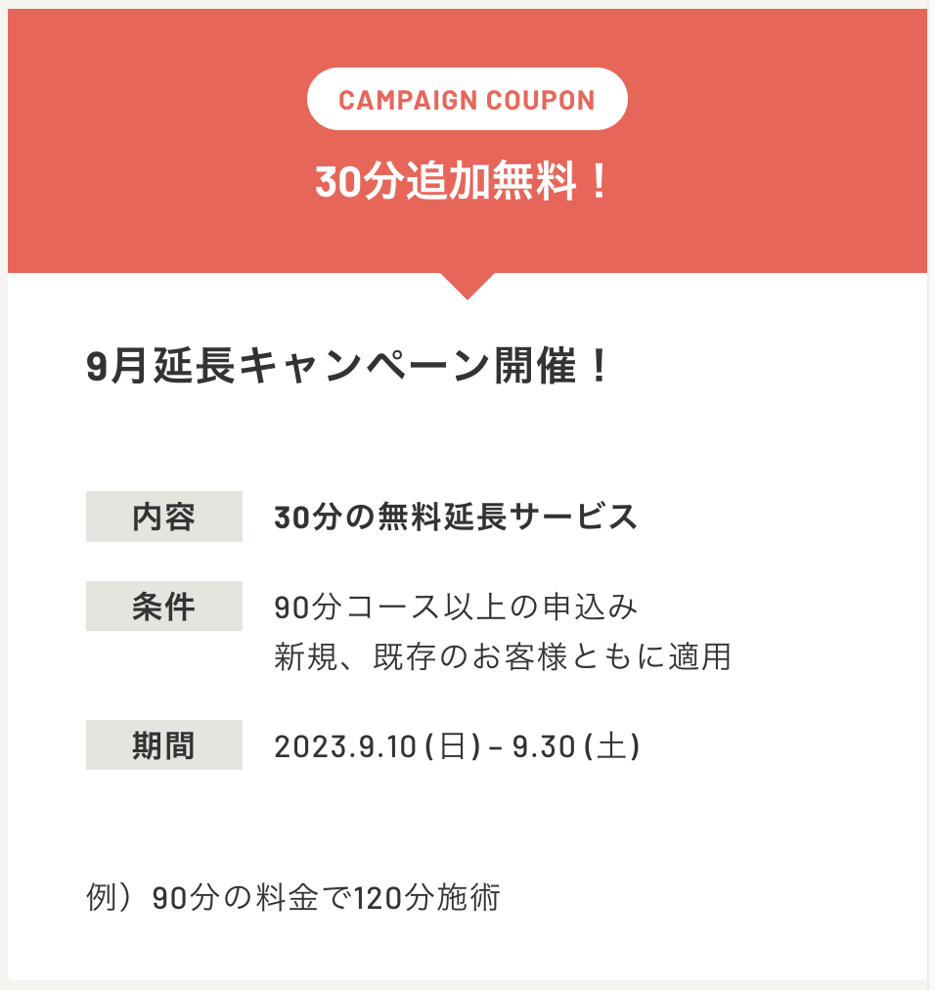Click the word CAMPAIGN in the badge
The image size is (935, 990).
point(408,101)
